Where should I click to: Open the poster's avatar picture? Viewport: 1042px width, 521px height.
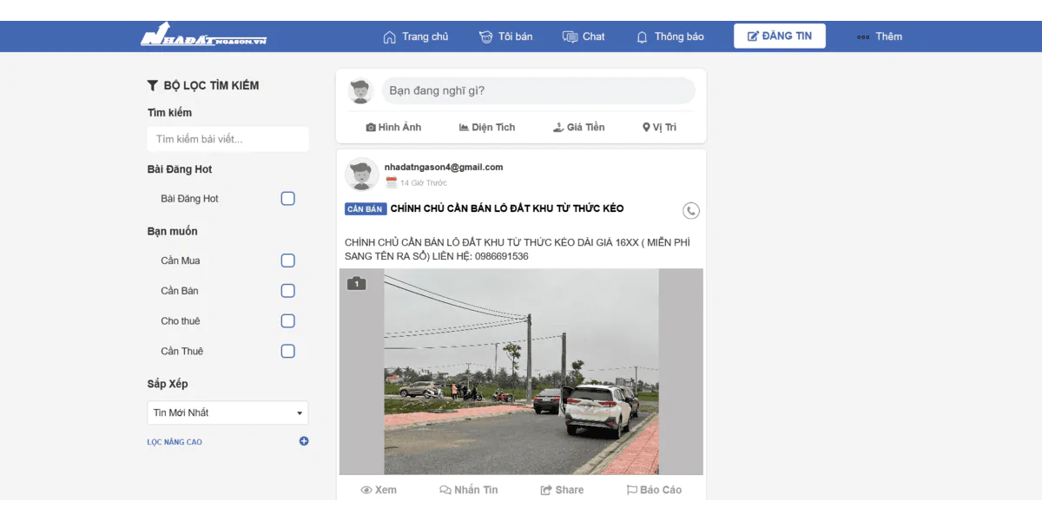tap(361, 174)
